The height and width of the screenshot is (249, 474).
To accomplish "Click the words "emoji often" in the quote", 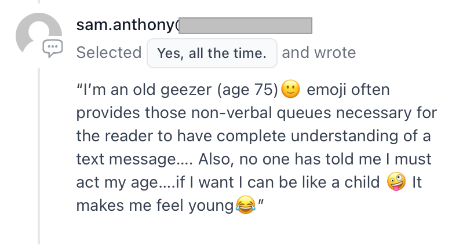I will [x=348, y=90].
